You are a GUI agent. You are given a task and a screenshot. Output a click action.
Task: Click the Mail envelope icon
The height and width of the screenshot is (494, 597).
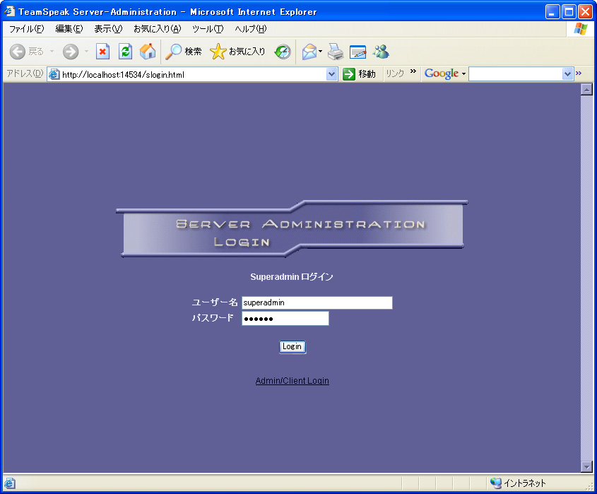[309, 52]
